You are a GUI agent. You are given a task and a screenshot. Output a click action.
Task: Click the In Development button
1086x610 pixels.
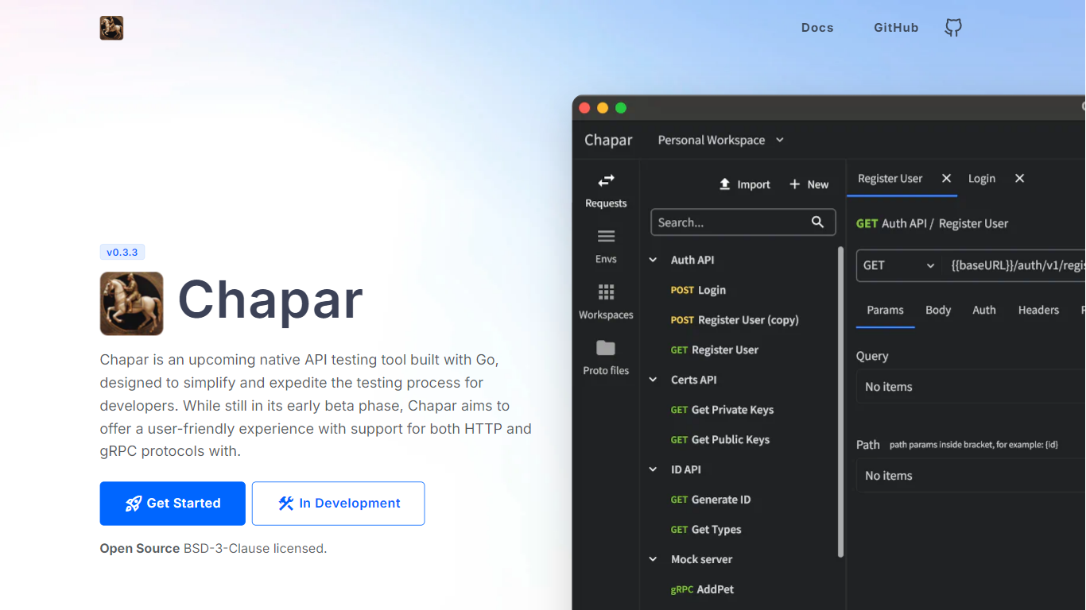pos(339,504)
